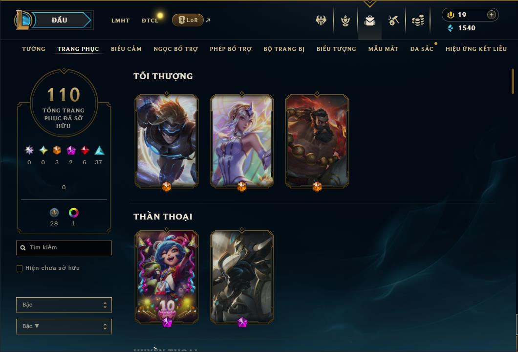Enable the Hiện chưa sở hữu checkbox
Viewport: 518px width, 352px height.
pos(20,268)
